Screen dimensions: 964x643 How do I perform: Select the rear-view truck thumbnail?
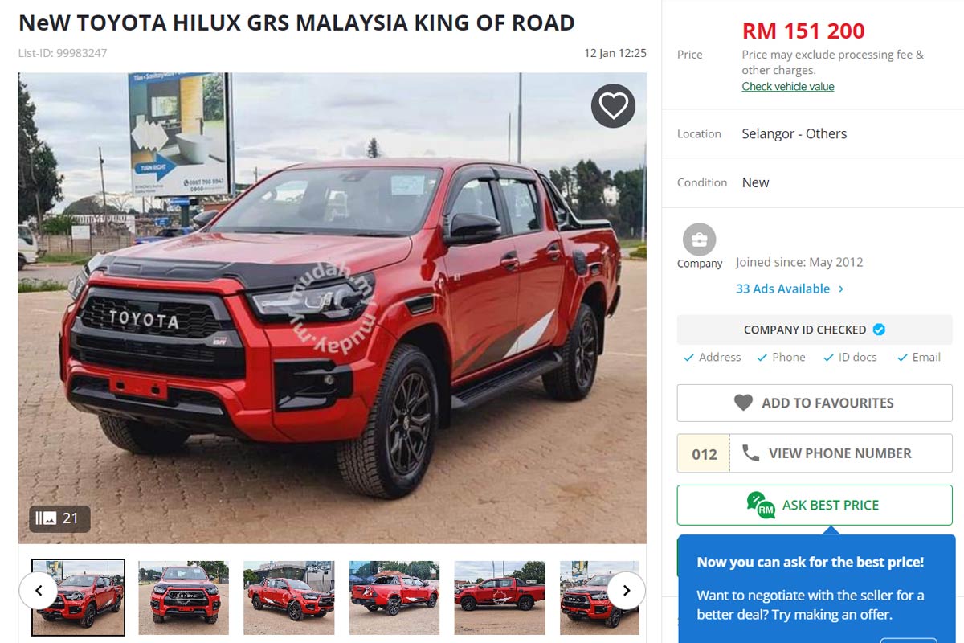(394, 598)
